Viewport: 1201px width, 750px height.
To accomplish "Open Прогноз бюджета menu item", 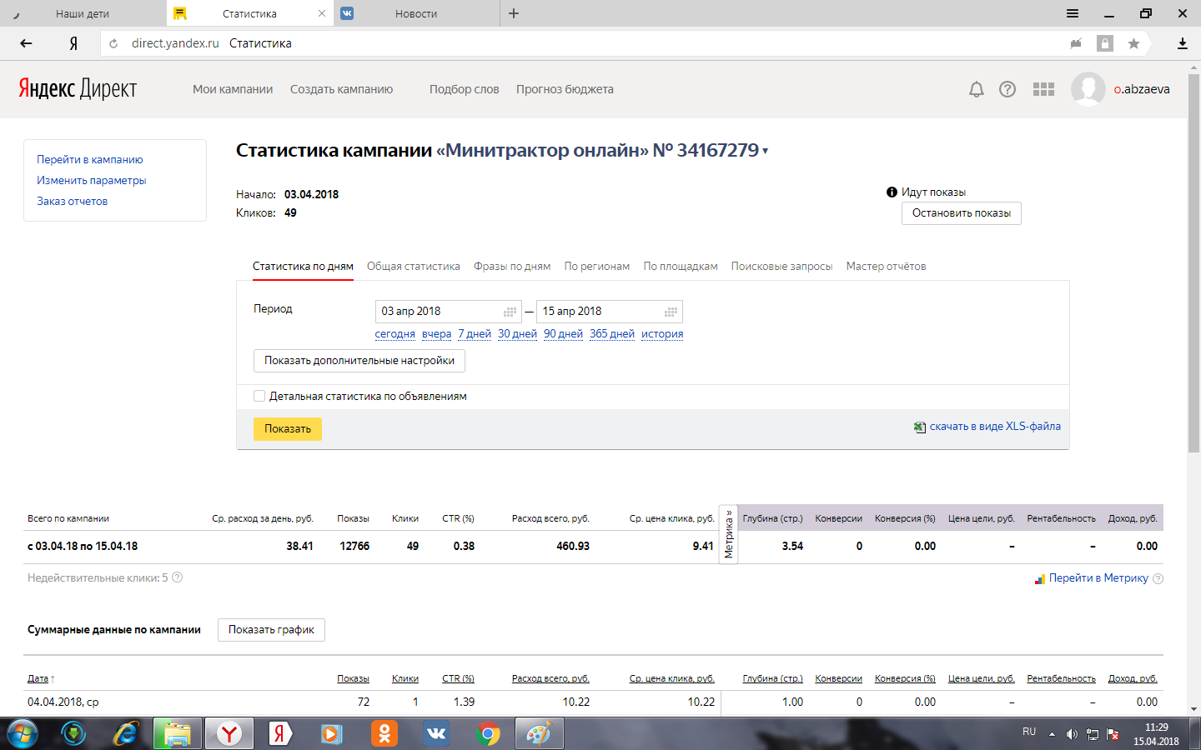I will [565, 89].
